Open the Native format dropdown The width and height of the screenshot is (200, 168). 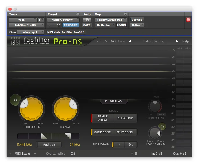pyautogui.click(x=137, y=25)
